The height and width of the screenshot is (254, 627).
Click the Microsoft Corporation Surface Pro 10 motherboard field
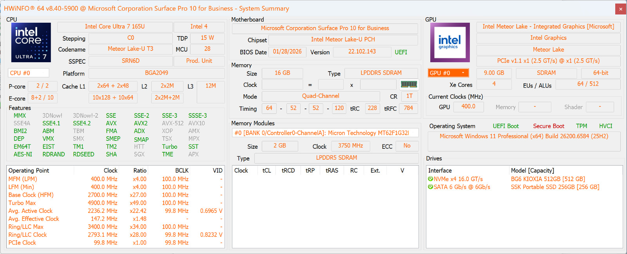tap(325, 28)
